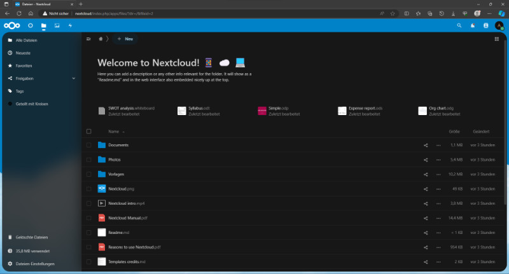This screenshot has width=509, height=274.
Task: Check the Readme.md checkbox
Action: (89, 233)
